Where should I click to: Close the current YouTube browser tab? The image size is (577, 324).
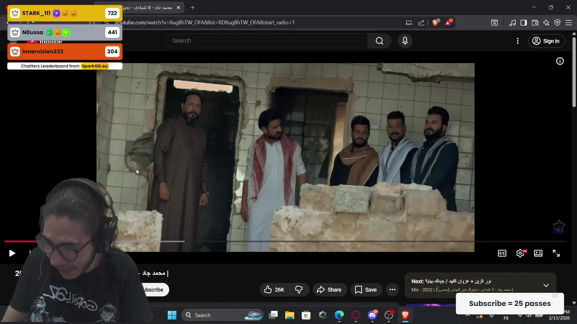click(x=179, y=8)
